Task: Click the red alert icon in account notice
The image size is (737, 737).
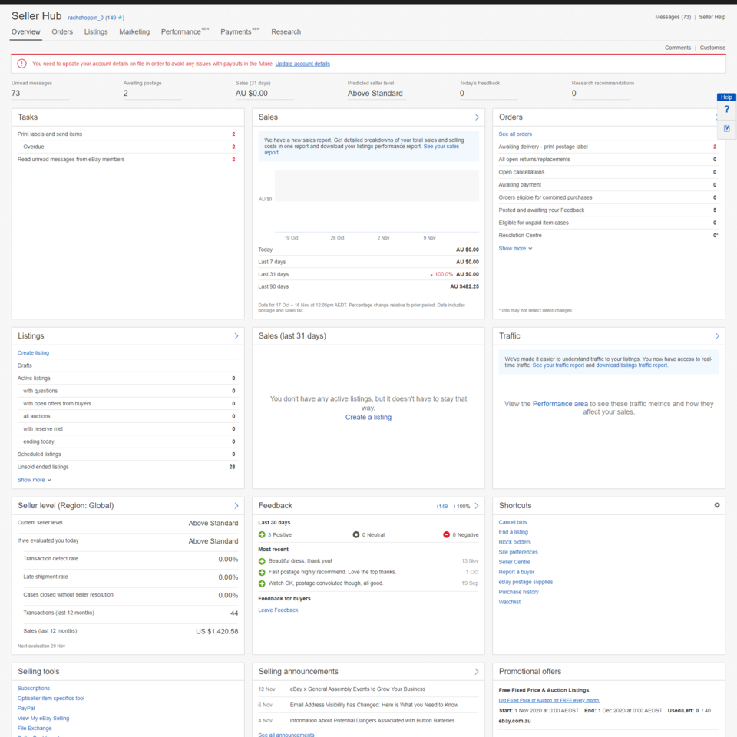Action: point(21,64)
